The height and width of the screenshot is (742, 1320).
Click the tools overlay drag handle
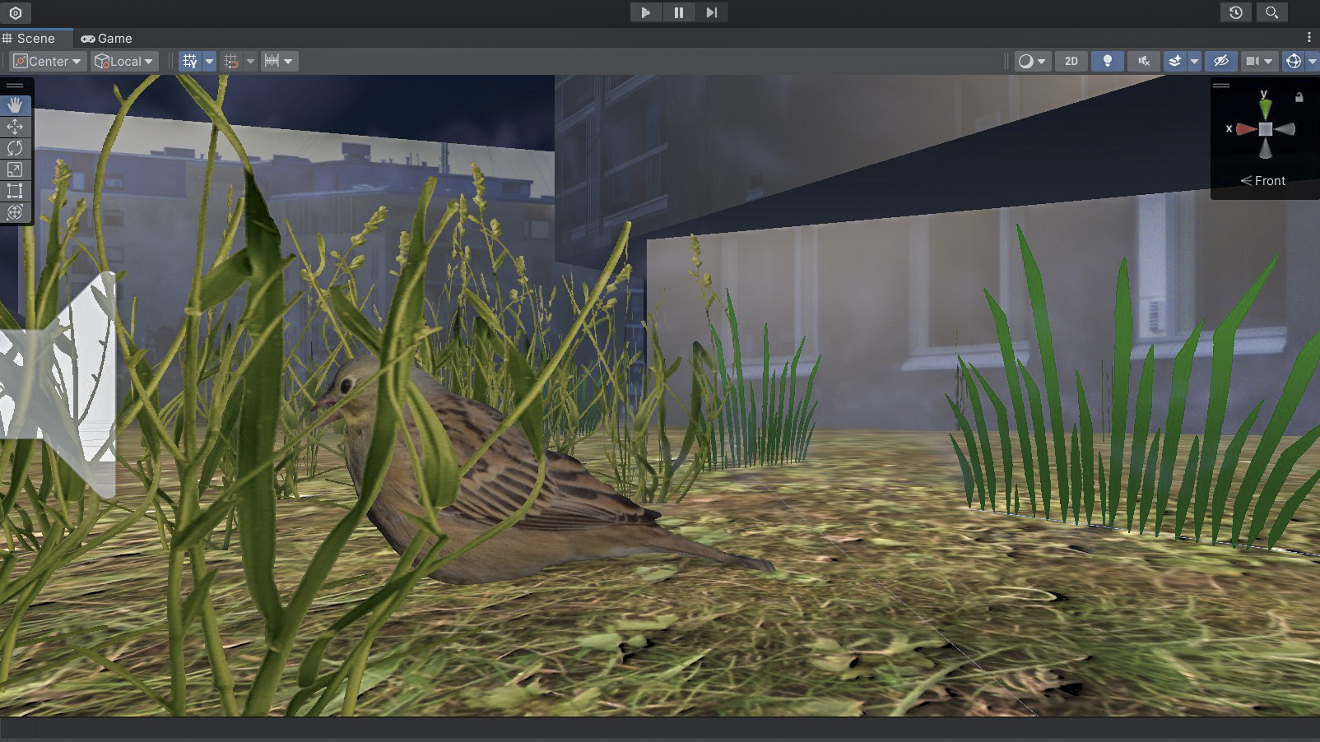(15, 86)
